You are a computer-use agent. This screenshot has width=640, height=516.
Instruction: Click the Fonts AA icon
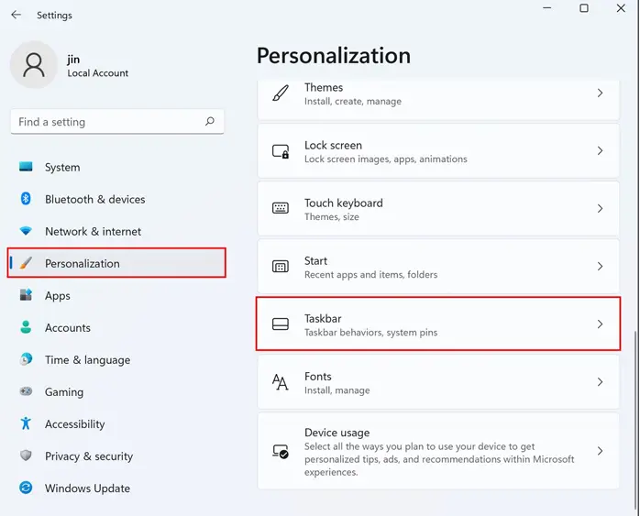(x=281, y=382)
